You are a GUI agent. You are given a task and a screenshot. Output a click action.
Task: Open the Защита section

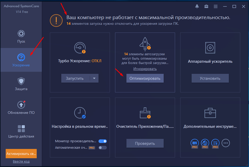pyautogui.click(x=21, y=84)
